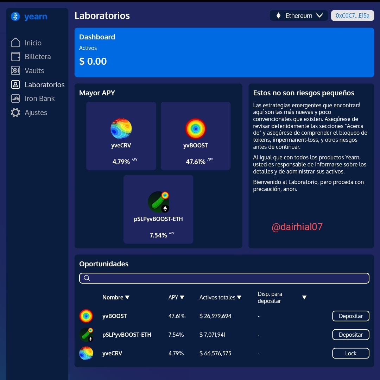Click the Mayor APY heading
This screenshot has height=380, width=380.
click(97, 93)
